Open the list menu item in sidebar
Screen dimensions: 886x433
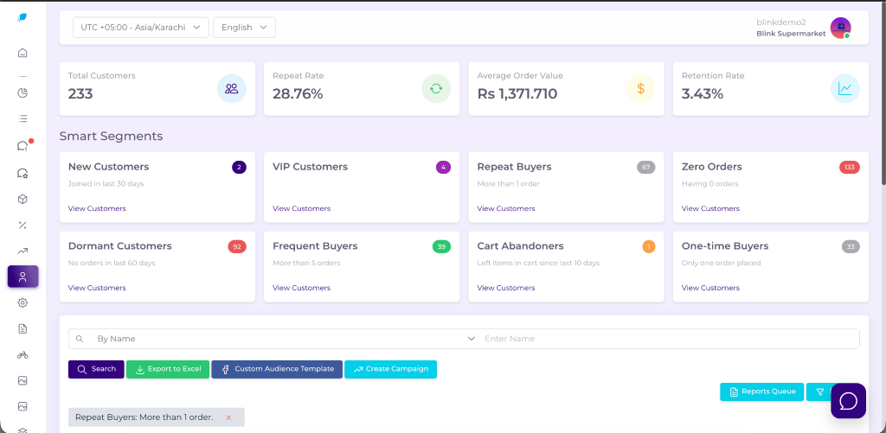[22, 118]
